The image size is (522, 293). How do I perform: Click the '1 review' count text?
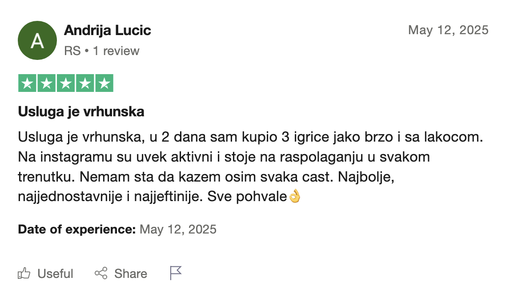(116, 51)
